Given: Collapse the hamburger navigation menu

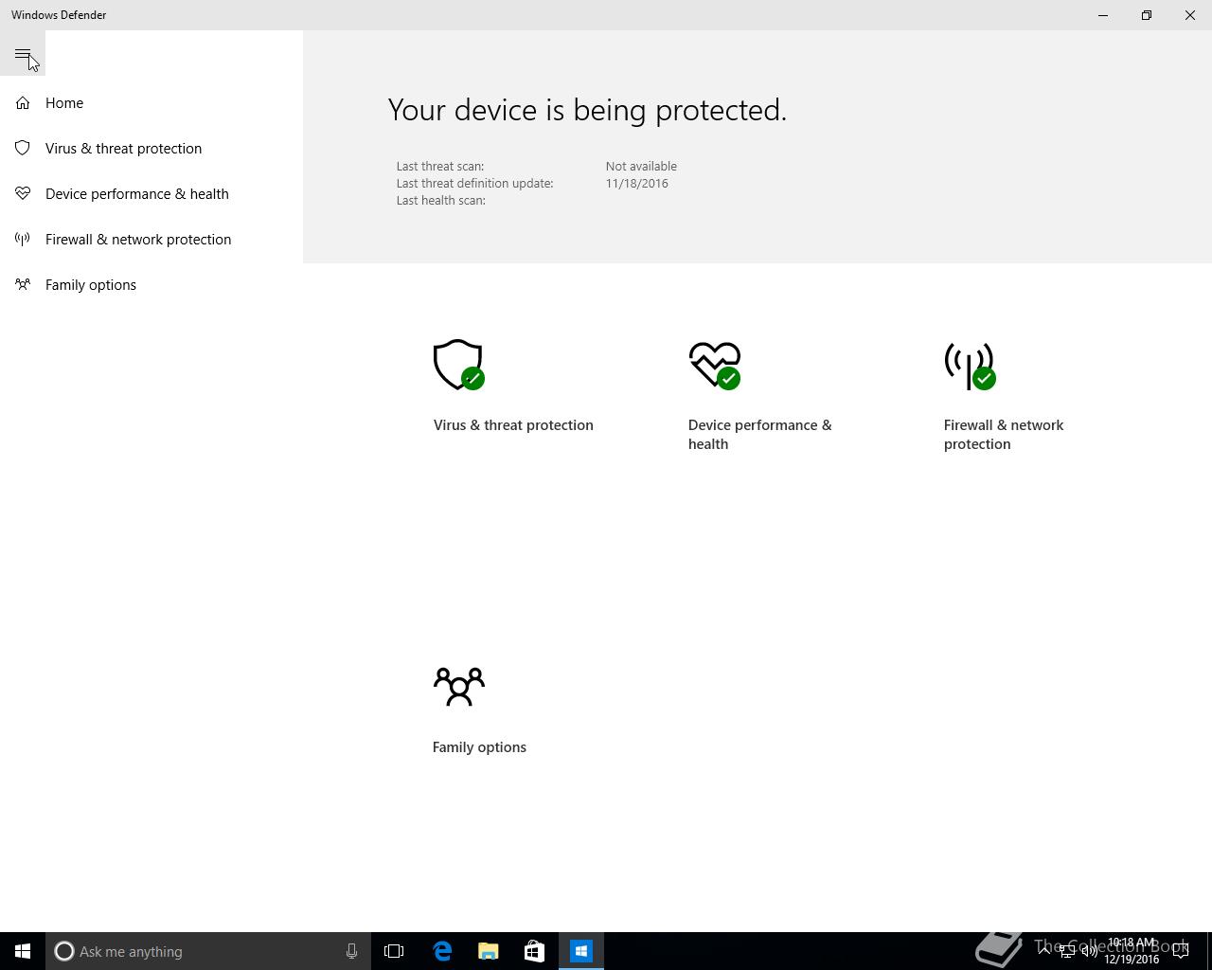Looking at the screenshot, I should pos(23,53).
